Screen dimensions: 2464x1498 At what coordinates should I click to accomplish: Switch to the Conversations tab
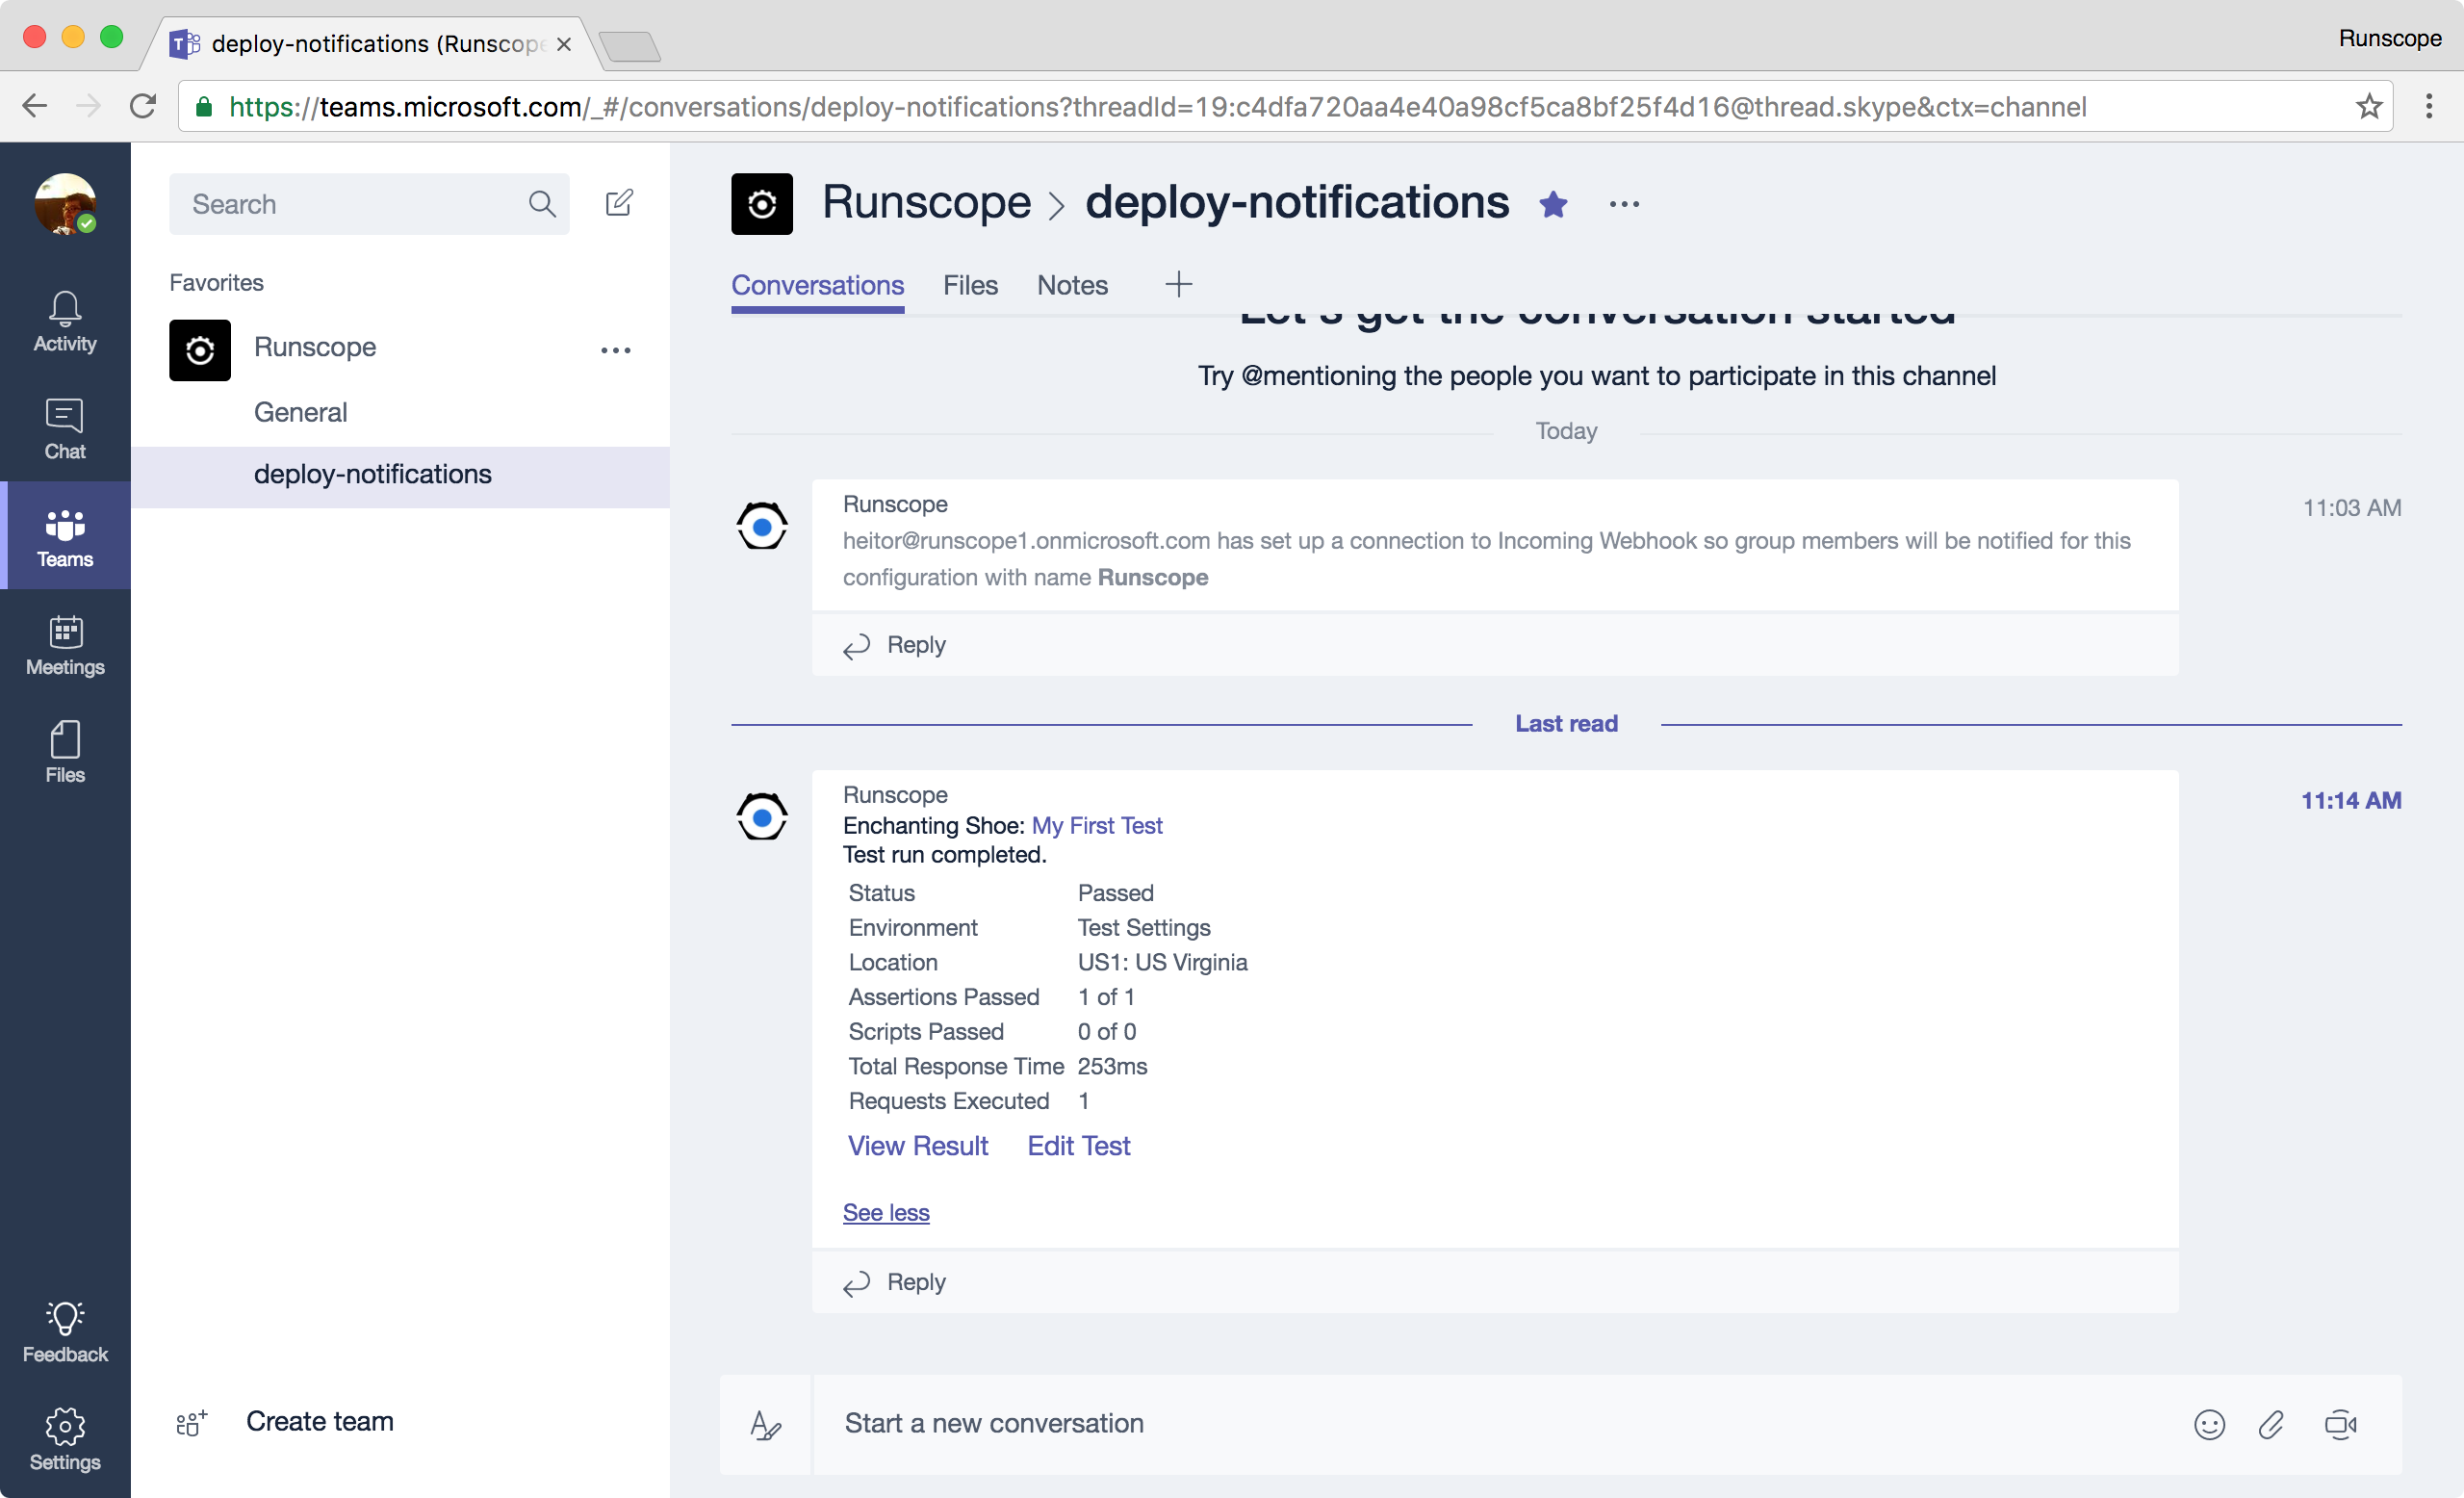point(817,285)
